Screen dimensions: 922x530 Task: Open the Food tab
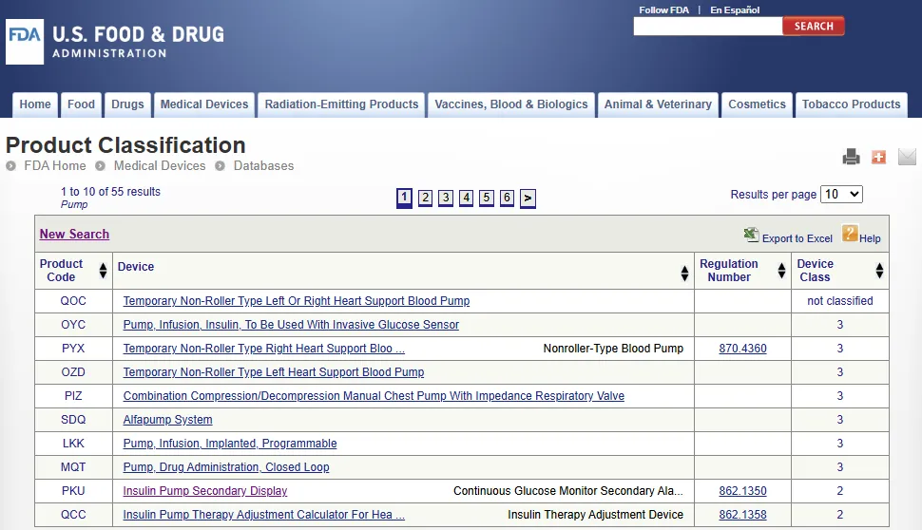click(81, 104)
